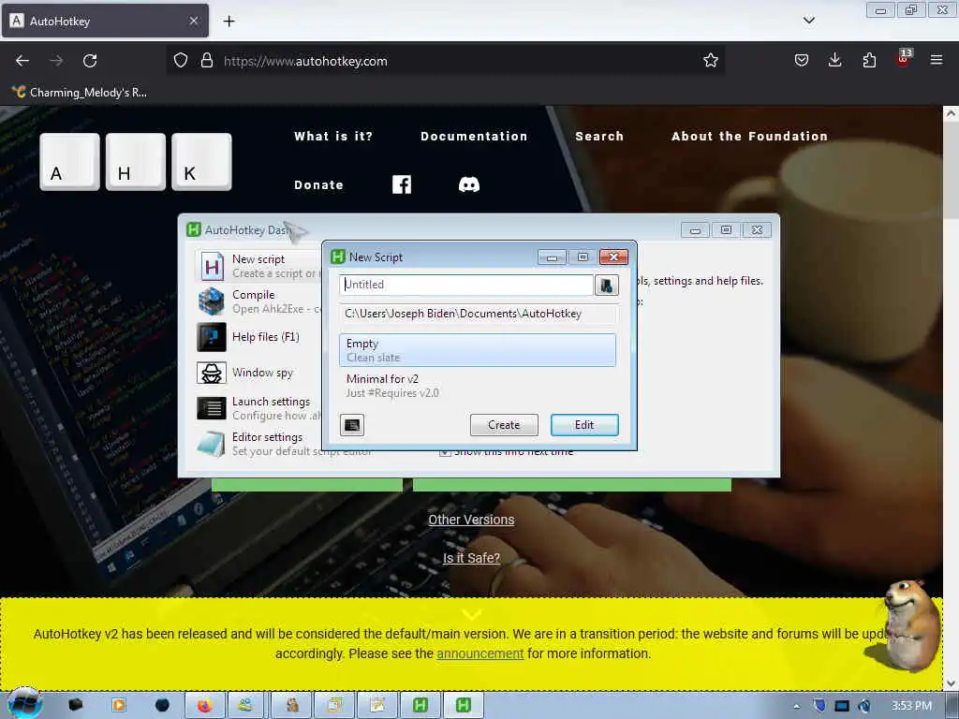The width and height of the screenshot is (959, 719).
Task: Open the Editor settings icon
Action: click(212, 444)
